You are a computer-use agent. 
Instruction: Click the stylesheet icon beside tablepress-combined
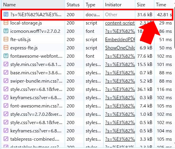(x=6, y=139)
